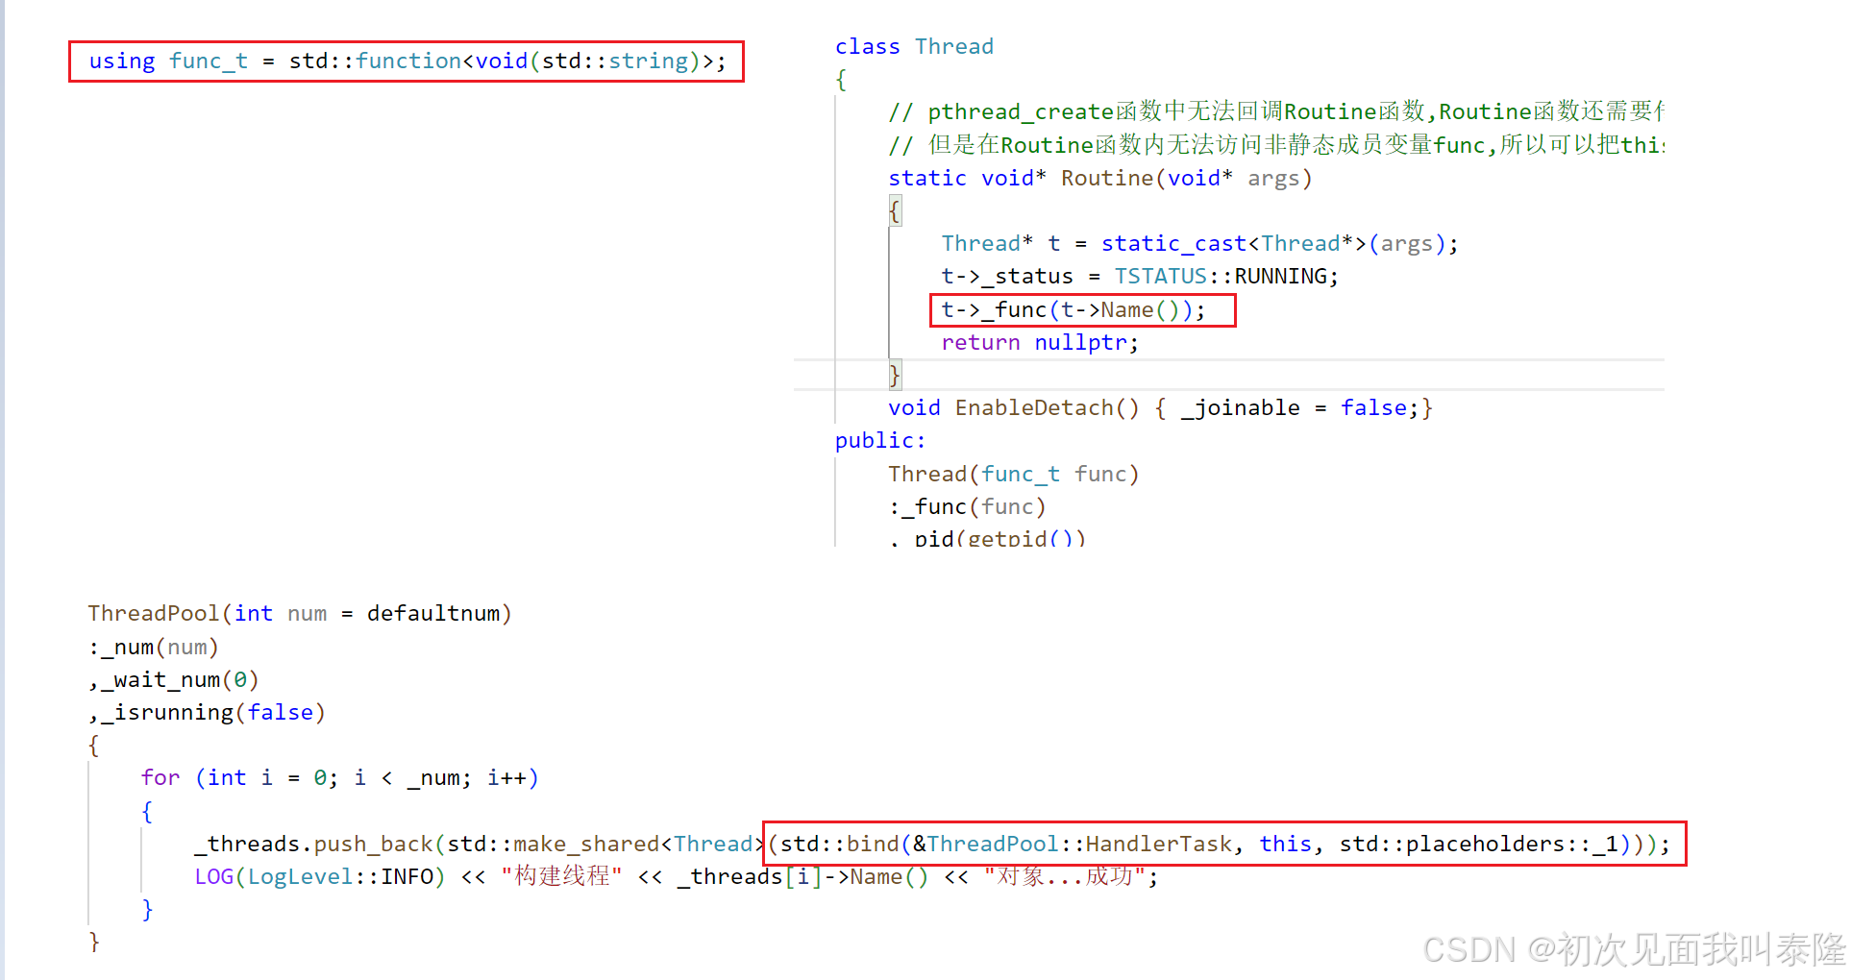The image size is (1851, 980).
Task: Click the "LOG(LogLevel::INFO)" call
Action: [x=320, y=877]
